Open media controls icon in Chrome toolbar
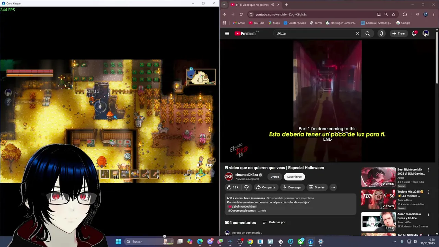Screen dimensions: 439x247 coord(417,14)
